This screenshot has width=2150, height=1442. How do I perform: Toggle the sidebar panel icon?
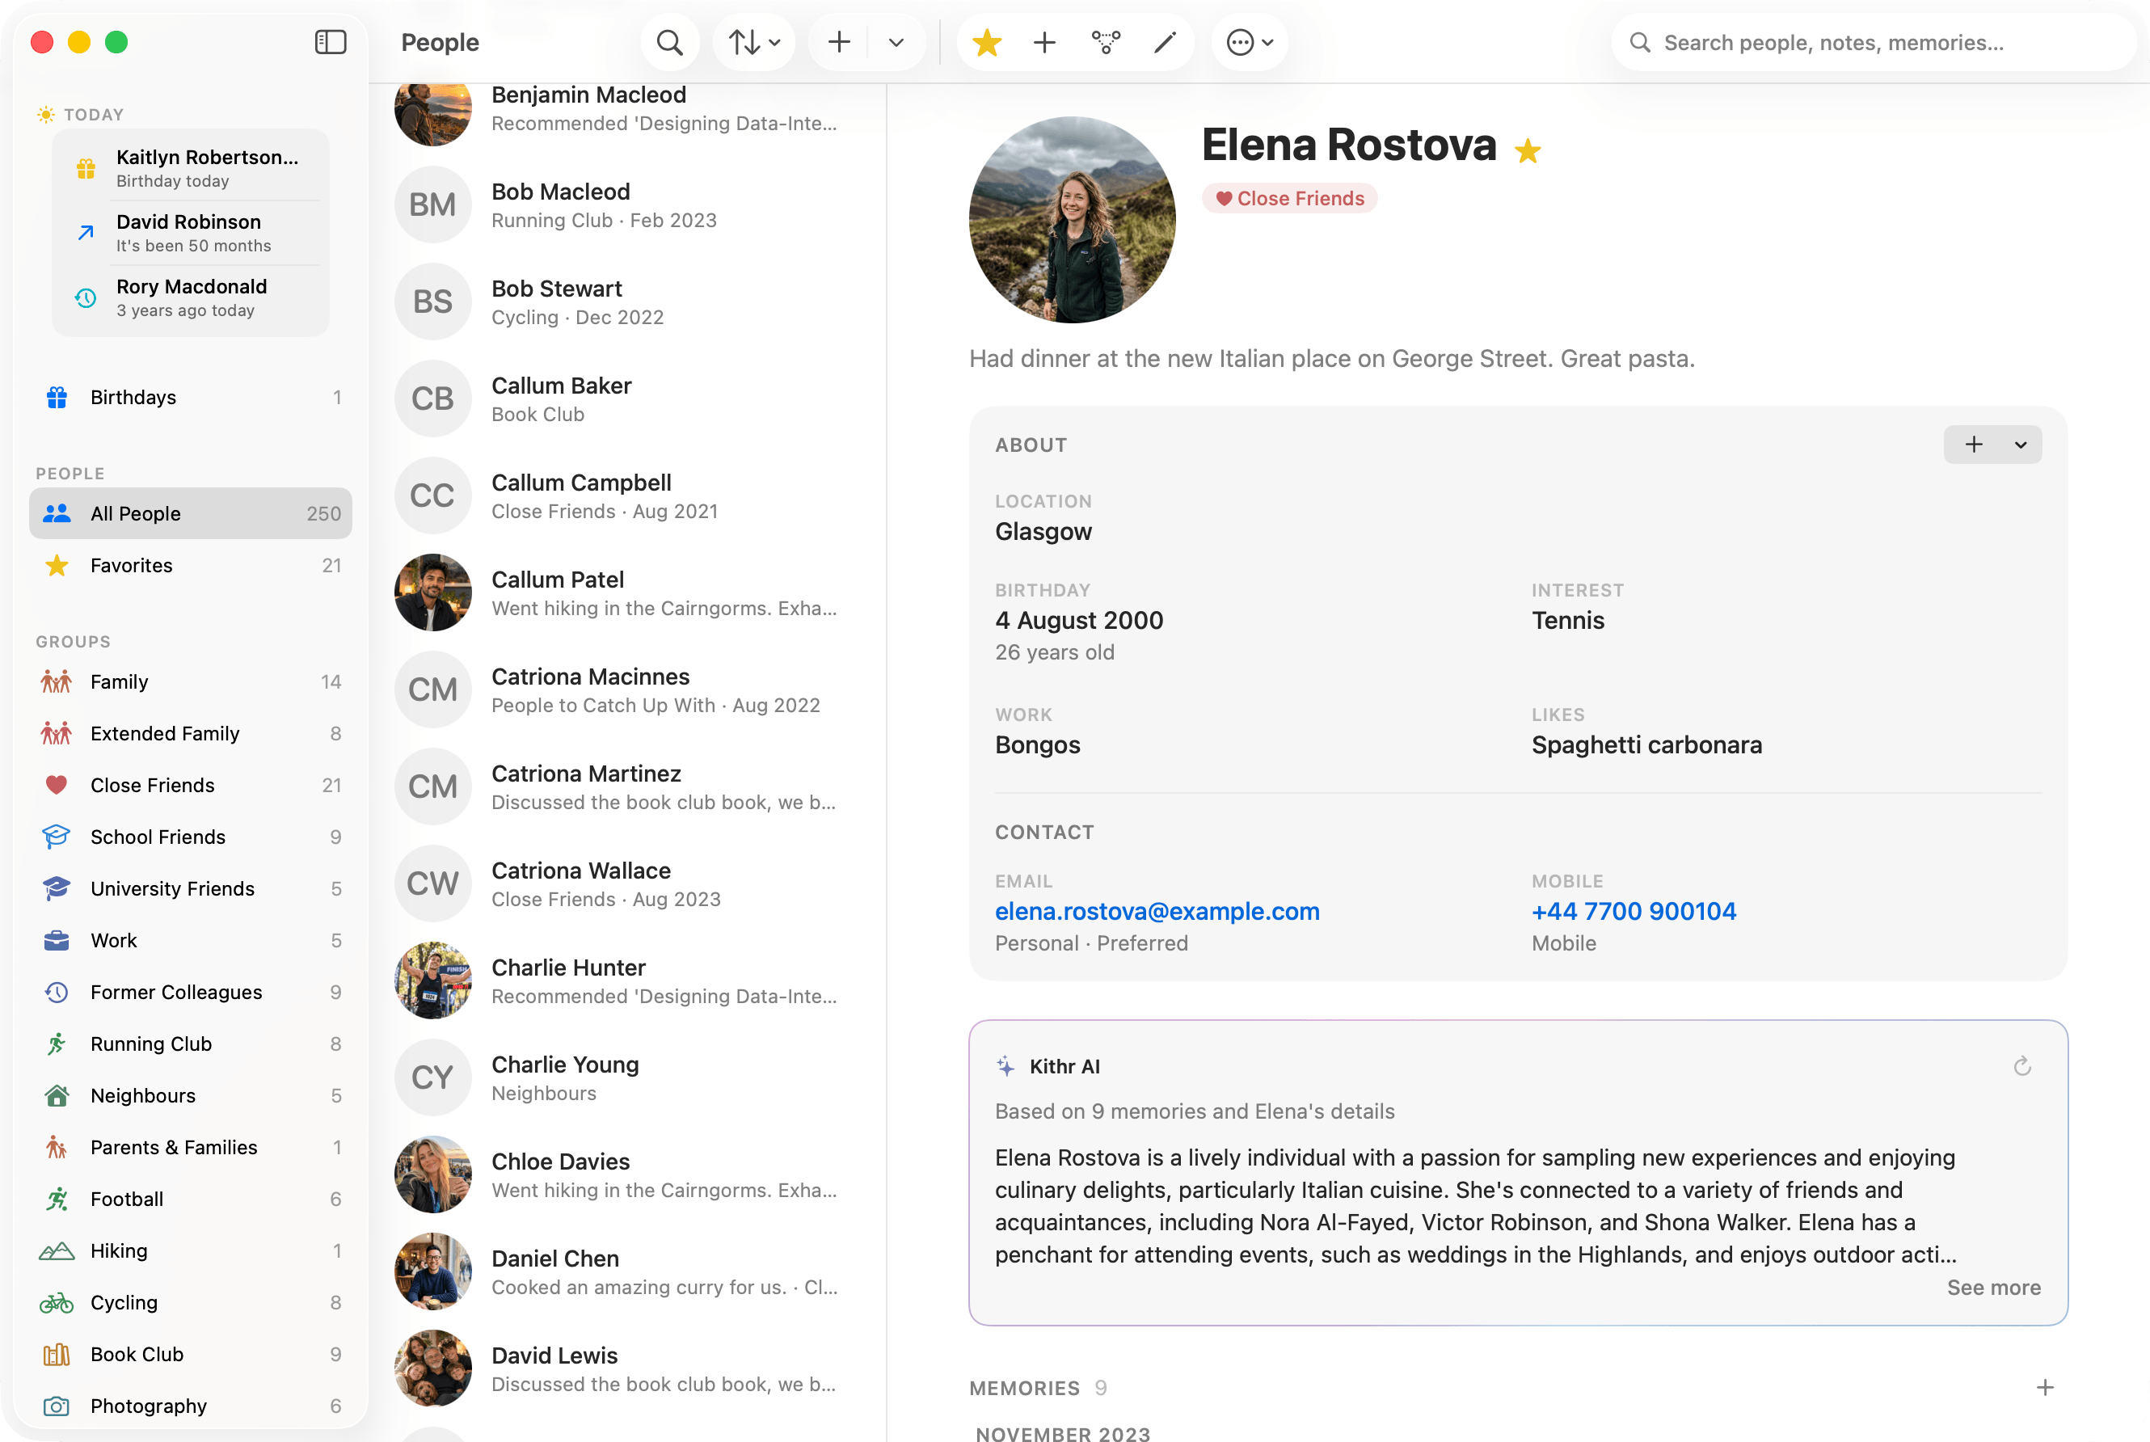[330, 42]
